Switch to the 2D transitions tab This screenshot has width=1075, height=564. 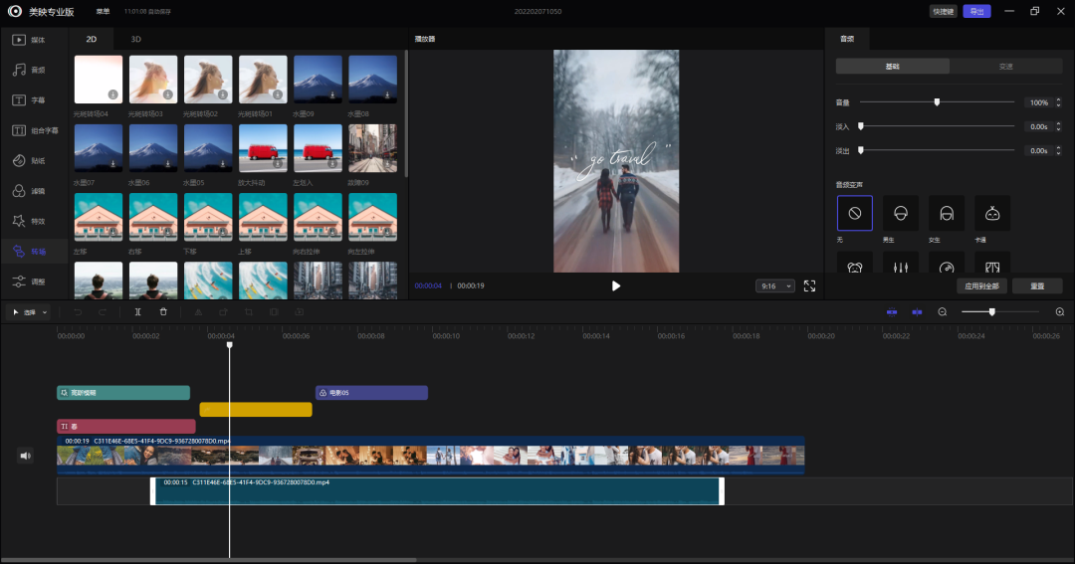(92, 39)
